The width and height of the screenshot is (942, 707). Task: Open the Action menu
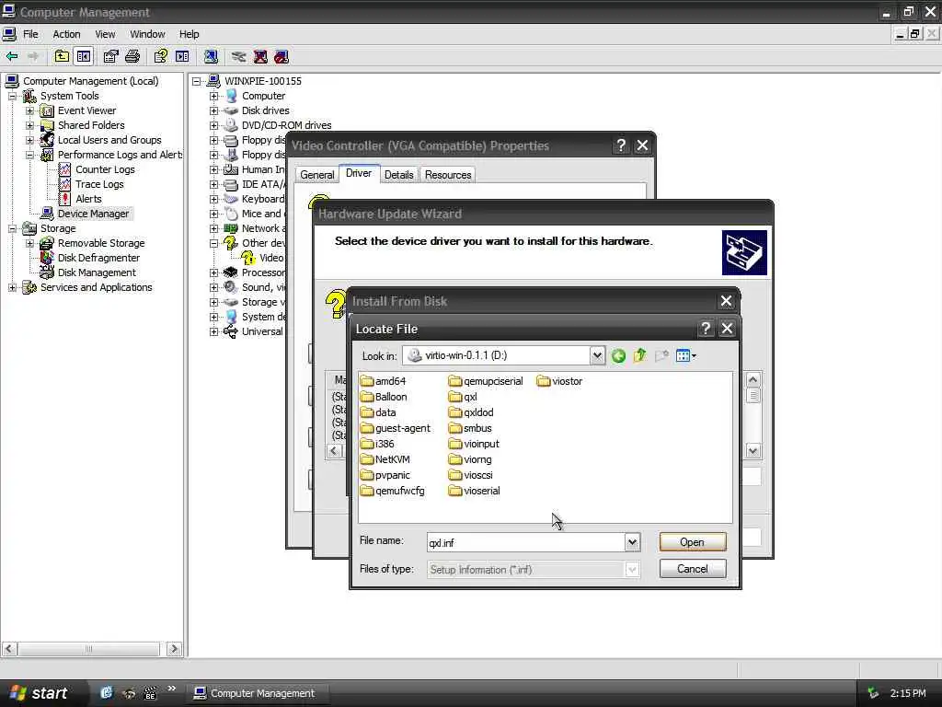point(66,34)
